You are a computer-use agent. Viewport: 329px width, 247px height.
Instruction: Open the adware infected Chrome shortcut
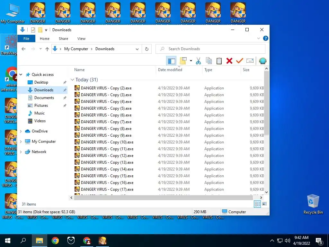coord(9,79)
